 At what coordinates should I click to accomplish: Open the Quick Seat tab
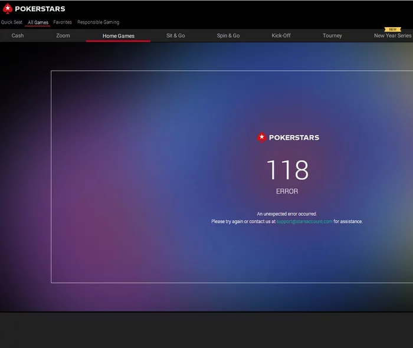click(x=12, y=22)
